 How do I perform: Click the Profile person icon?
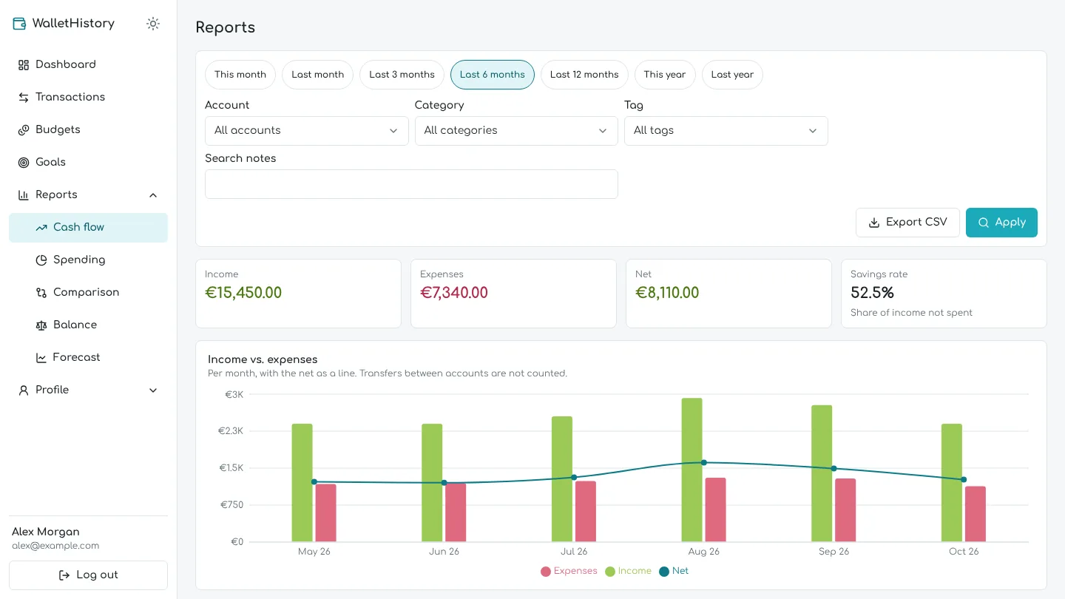click(x=24, y=390)
